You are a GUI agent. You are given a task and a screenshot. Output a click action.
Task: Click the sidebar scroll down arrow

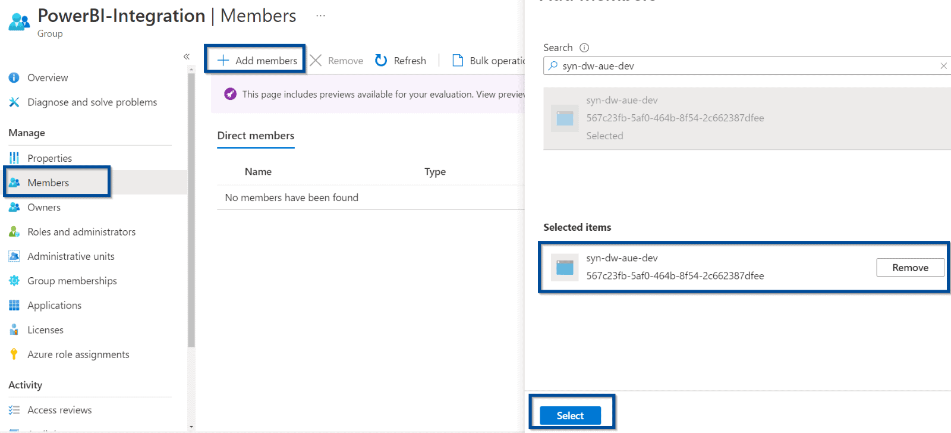pos(191,426)
